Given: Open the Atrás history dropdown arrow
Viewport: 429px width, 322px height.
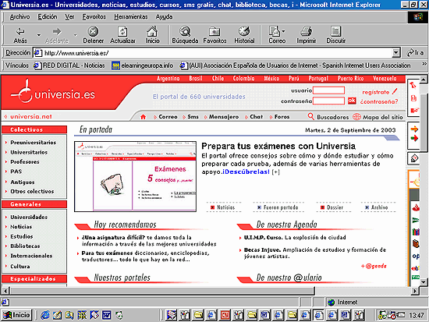Looking at the screenshot, I should (38, 35).
